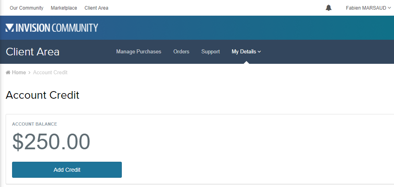Viewport: 394px width, 187px height.
Task: Click the $250.00 balance amount
Action: (51, 142)
